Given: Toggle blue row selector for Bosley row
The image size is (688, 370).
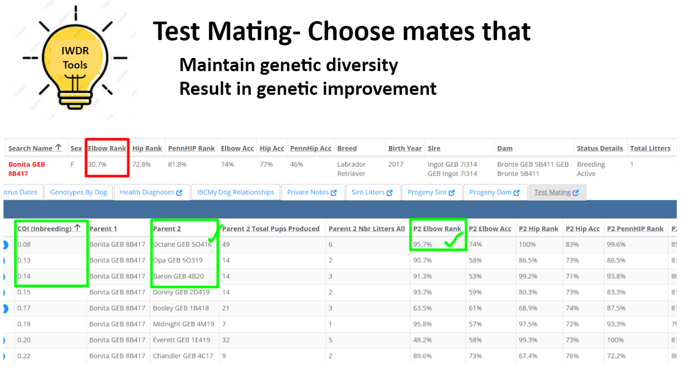Looking at the screenshot, I should click(6, 308).
